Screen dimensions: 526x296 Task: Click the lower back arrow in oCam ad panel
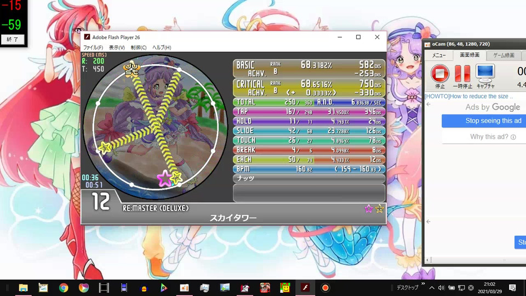coord(428,221)
